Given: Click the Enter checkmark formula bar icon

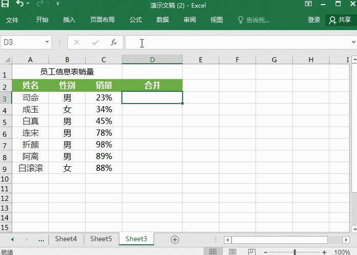Looking at the screenshot, I should [95, 42].
